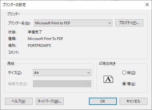152x110 pixels.
Task: Click the プリンター名(N) label
Action: (x=19, y=23)
